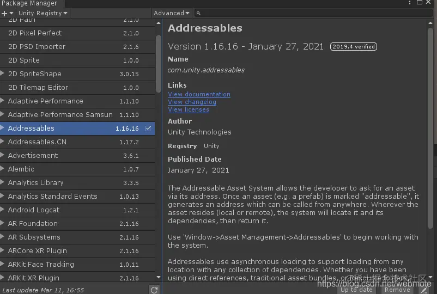
Task: Click the package list scroll down arrow
Action: [159, 277]
